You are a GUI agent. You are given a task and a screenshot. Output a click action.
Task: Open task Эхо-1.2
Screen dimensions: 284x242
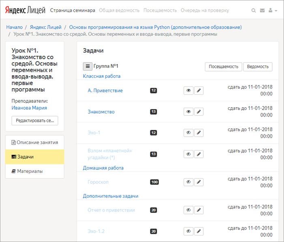click(96, 231)
